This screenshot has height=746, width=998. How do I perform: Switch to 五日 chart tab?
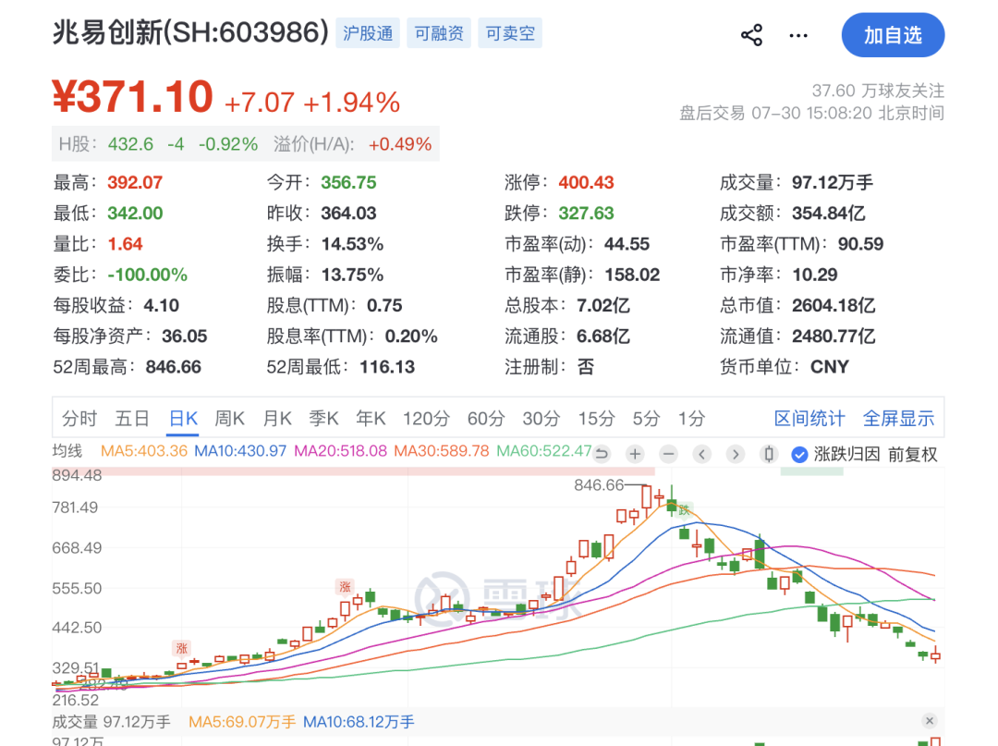coord(132,418)
